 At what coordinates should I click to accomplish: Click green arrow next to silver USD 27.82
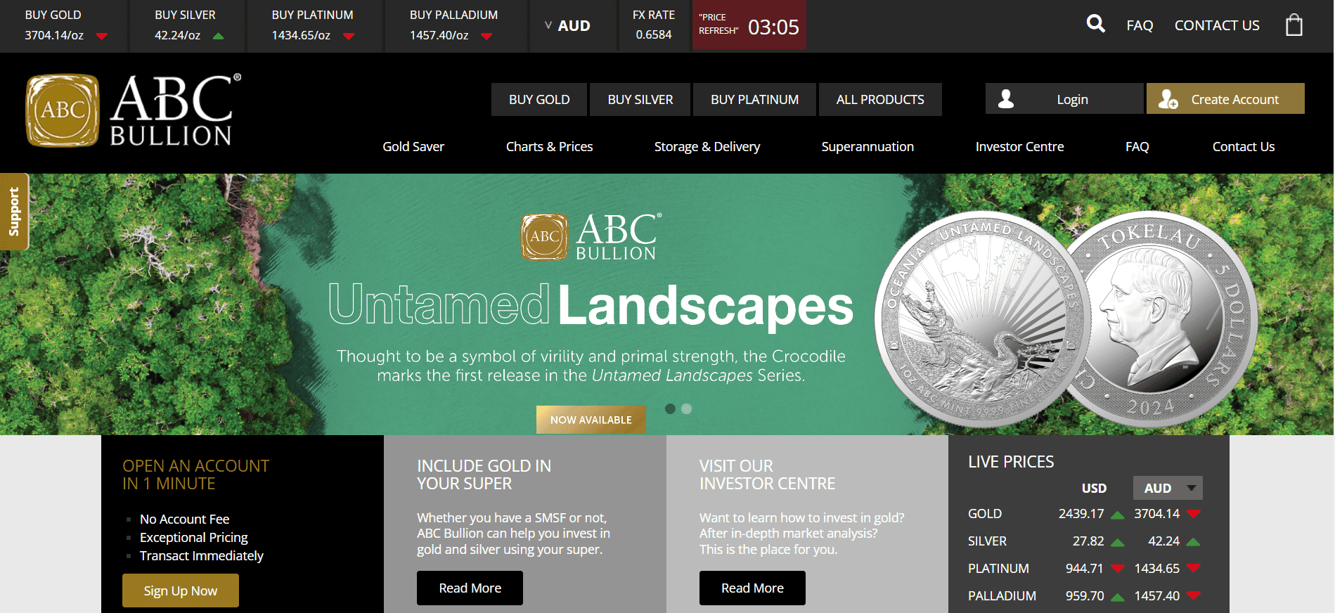[x=1118, y=543]
